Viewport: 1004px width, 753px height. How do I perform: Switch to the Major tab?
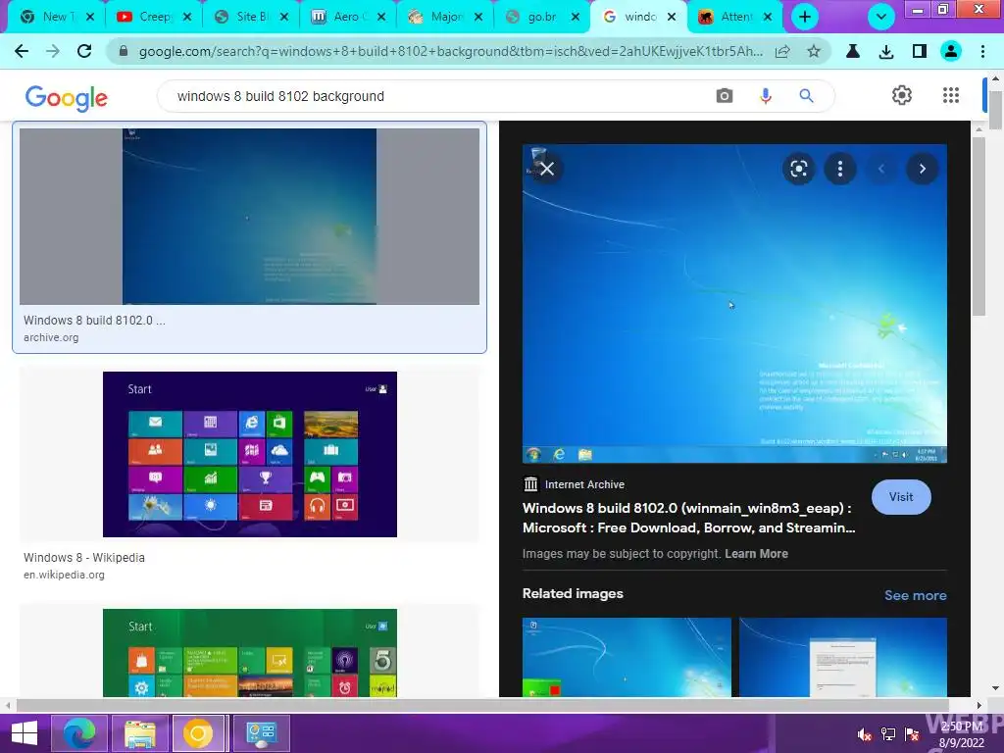tap(444, 17)
